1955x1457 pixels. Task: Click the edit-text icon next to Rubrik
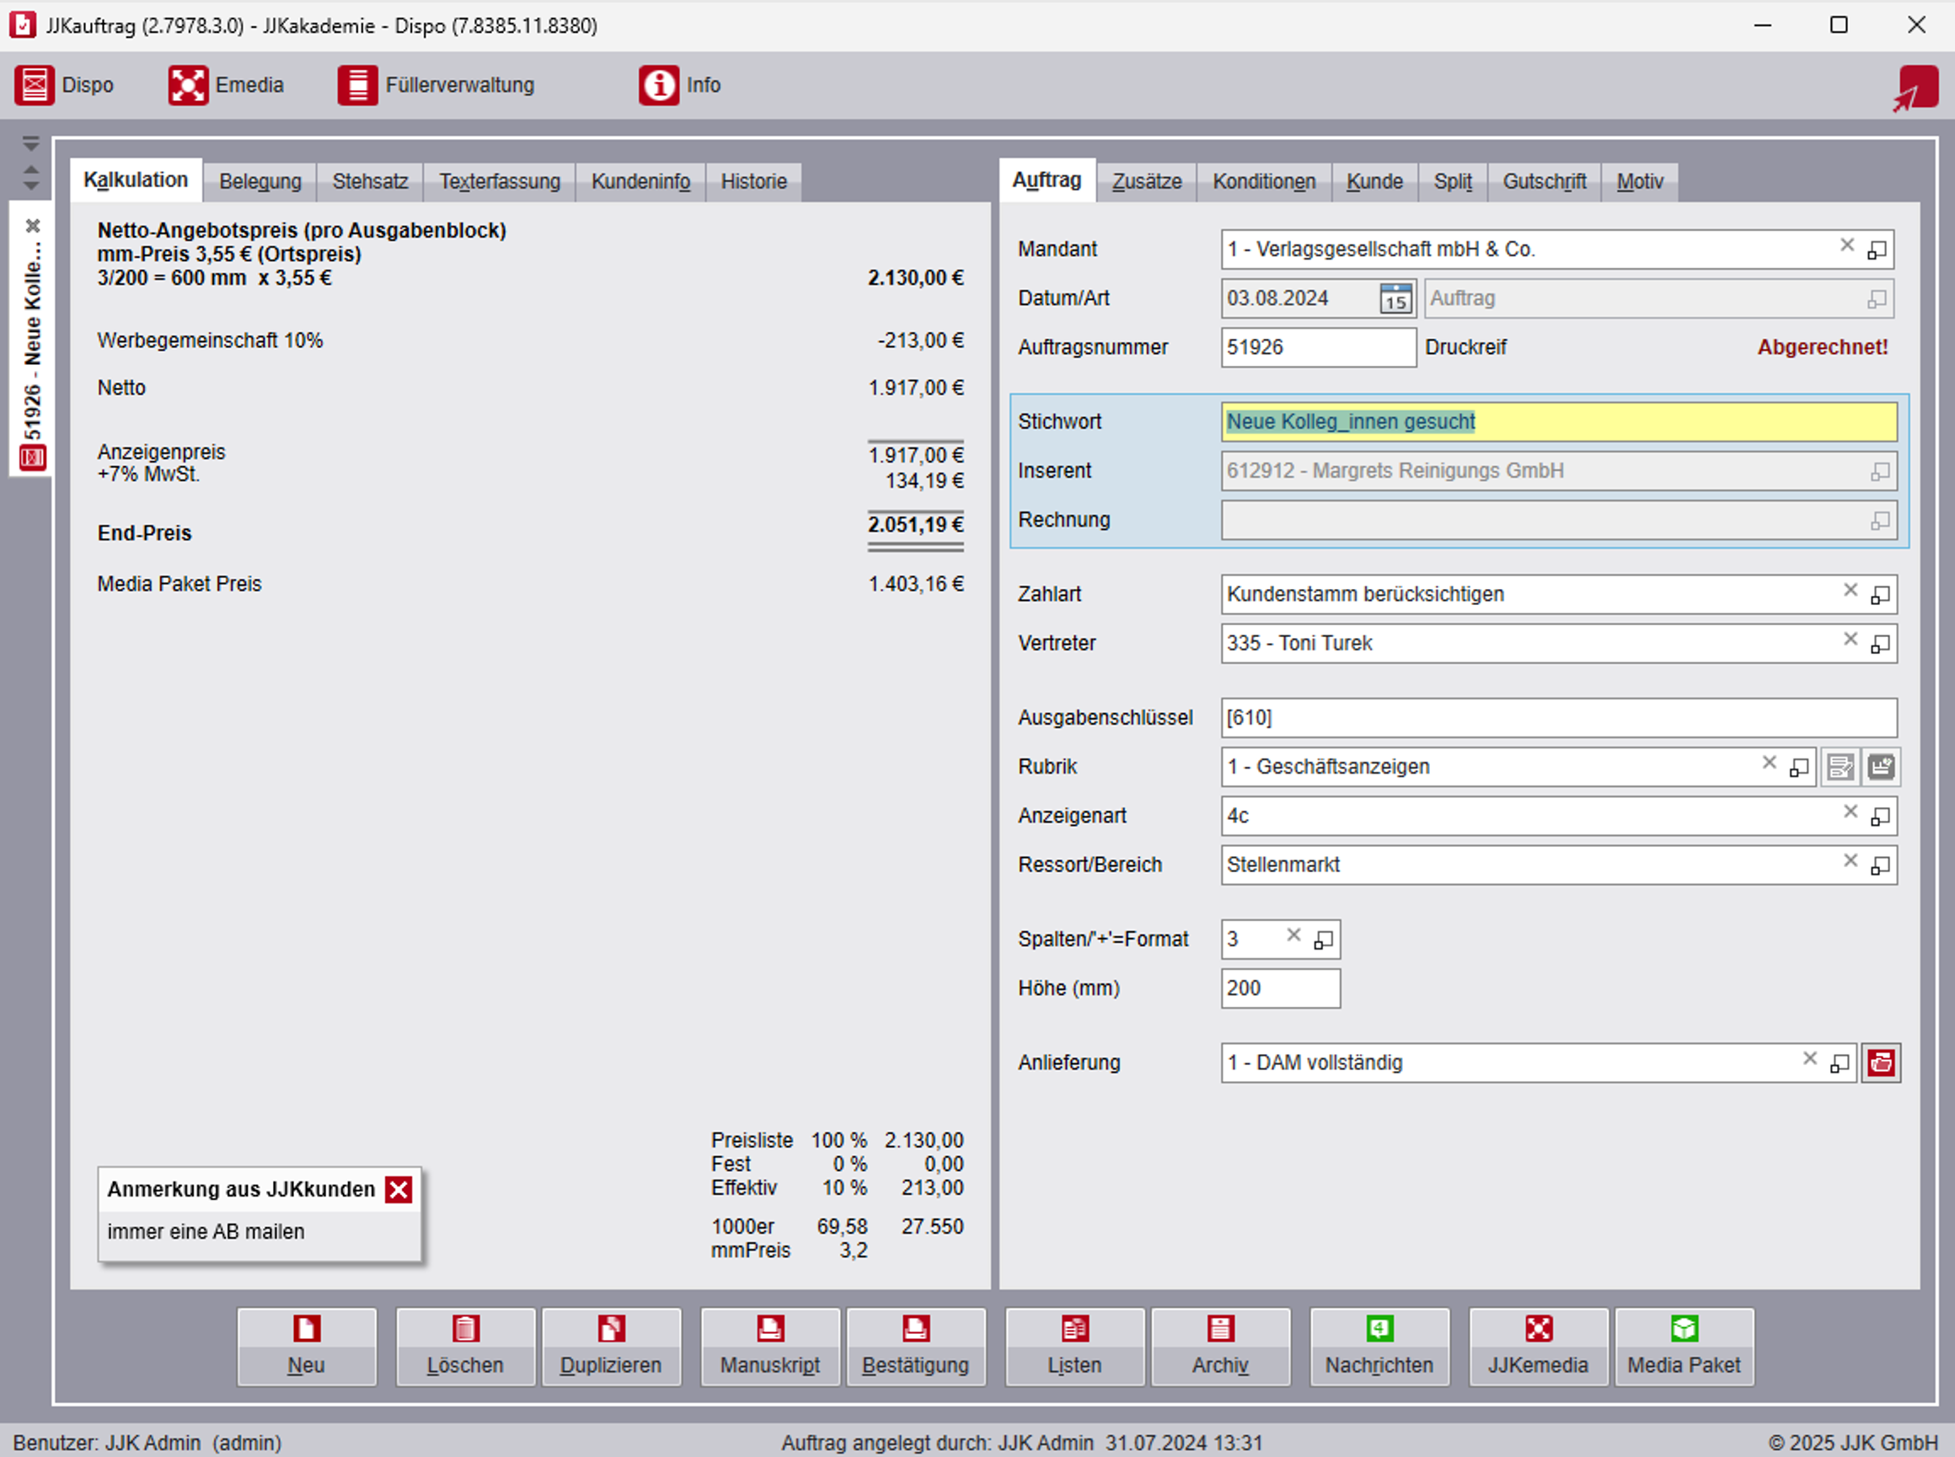click(x=1840, y=768)
